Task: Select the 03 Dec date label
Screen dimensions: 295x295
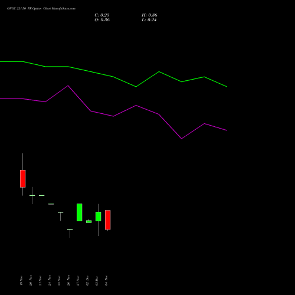Action: click(97, 280)
